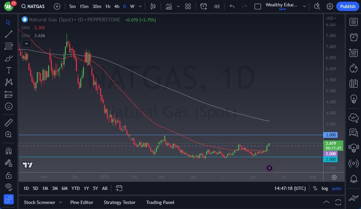Image resolution: width=361 pixels, height=209 pixels.
Task: Click the Publish button
Action: [x=348, y=6]
